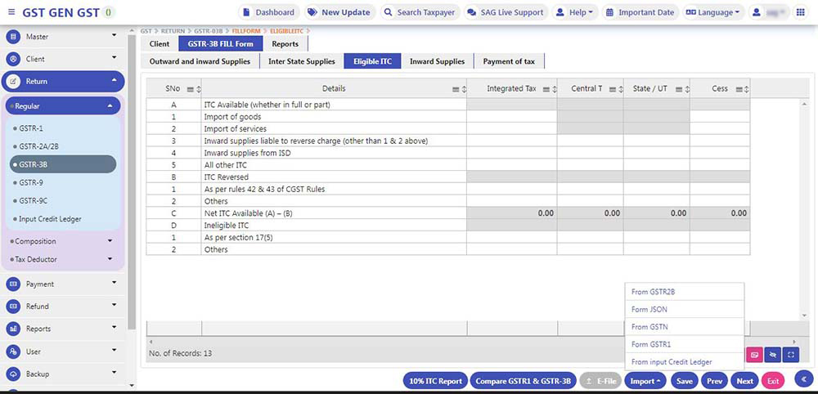818x394 pixels.
Task: Open the Language dropdown
Action: (712, 12)
